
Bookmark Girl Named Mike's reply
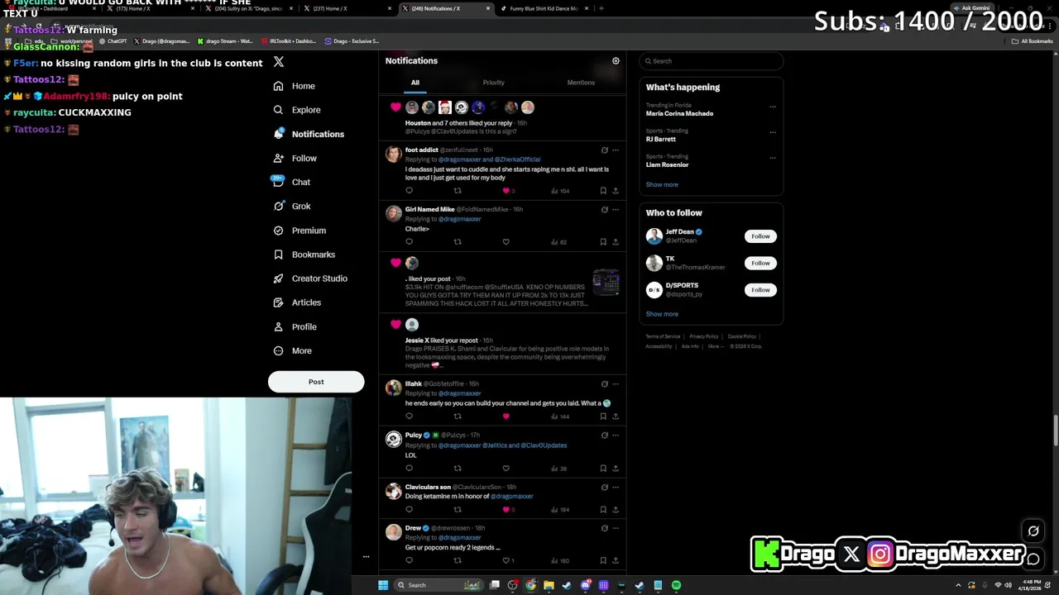pyautogui.click(x=603, y=242)
